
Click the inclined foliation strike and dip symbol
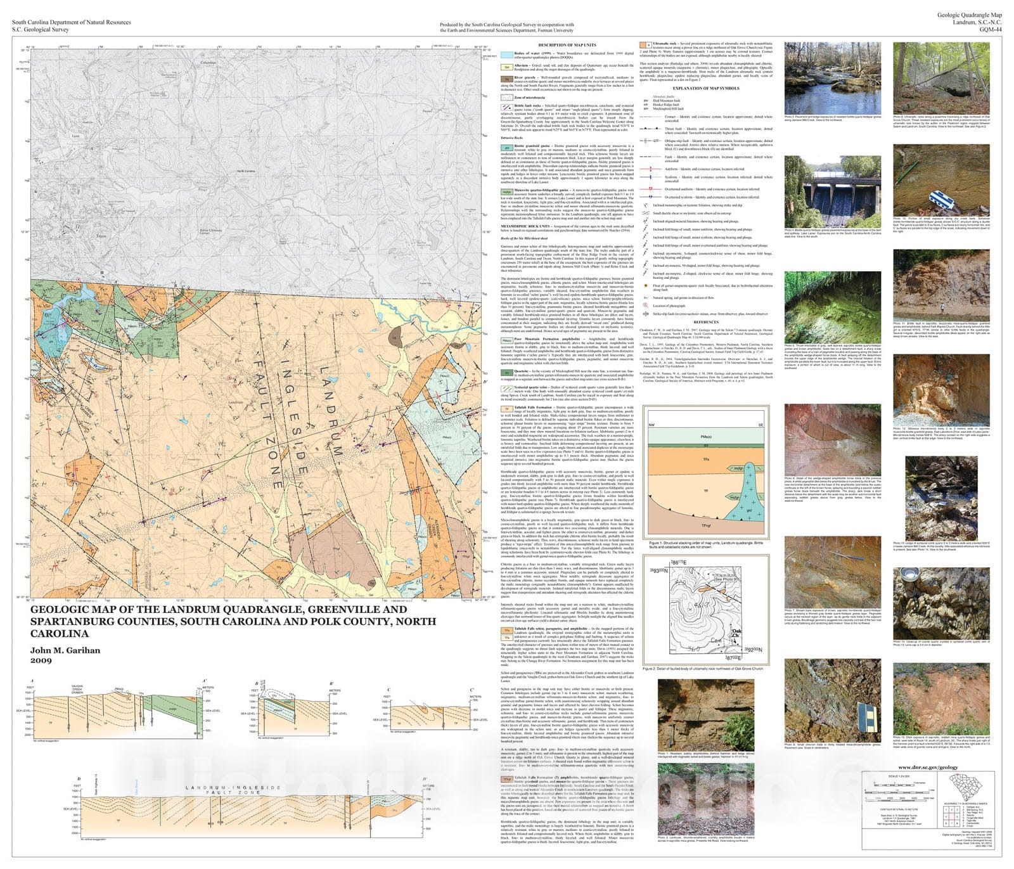coord(645,205)
